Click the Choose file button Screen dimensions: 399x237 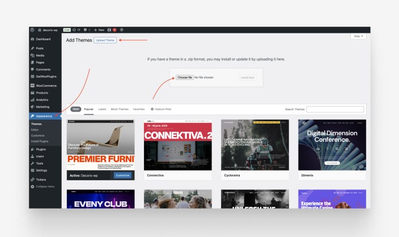tap(185, 77)
